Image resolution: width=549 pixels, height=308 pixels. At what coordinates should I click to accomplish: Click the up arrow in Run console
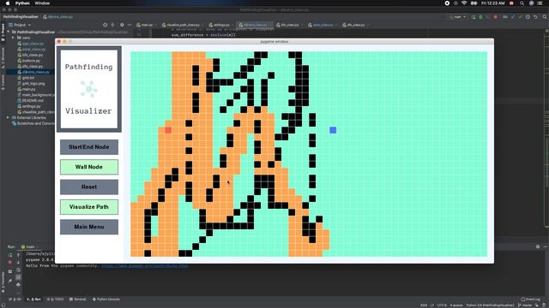tap(19, 255)
